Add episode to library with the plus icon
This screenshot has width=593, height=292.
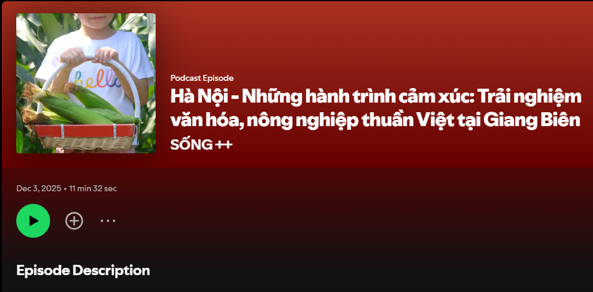pyautogui.click(x=74, y=221)
